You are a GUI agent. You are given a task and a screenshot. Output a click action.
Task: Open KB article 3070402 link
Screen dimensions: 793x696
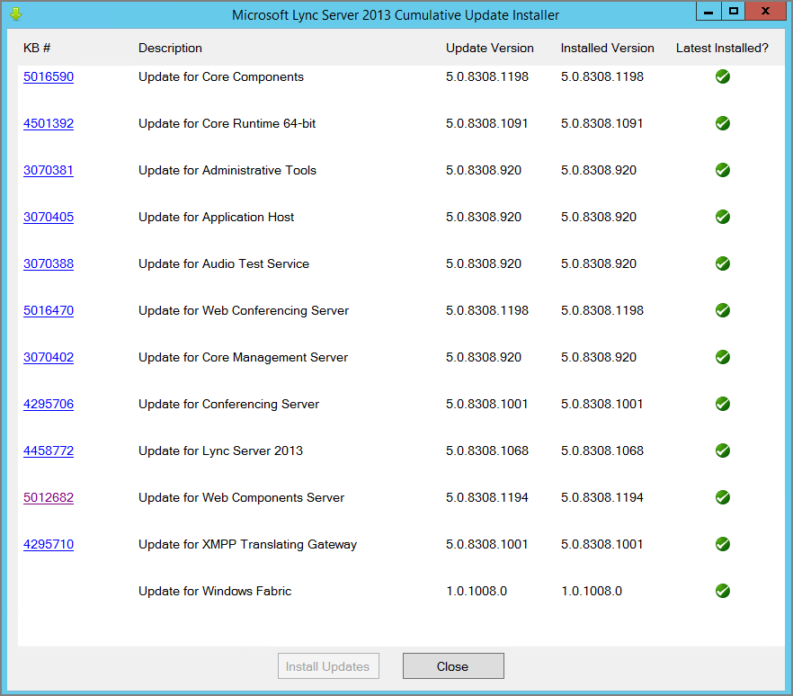(x=49, y=358)
